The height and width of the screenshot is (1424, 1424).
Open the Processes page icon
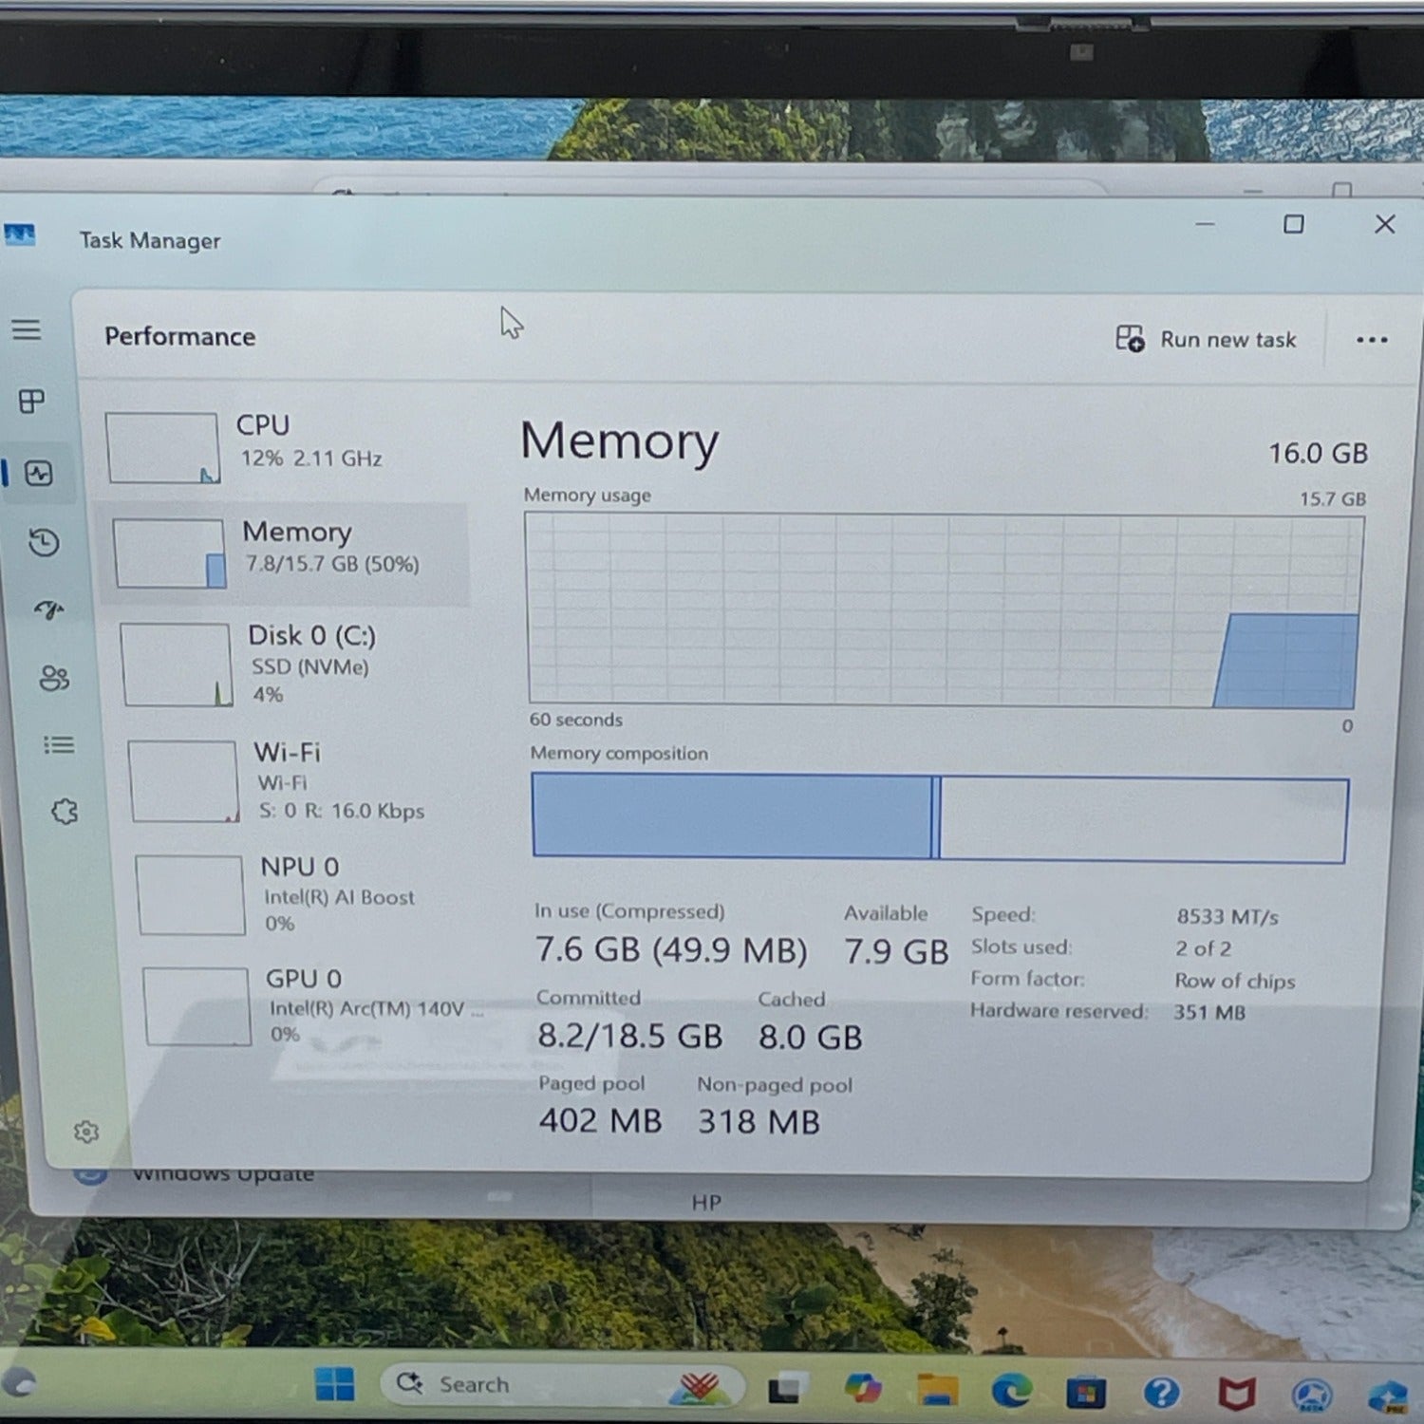[x=31, y=402]
